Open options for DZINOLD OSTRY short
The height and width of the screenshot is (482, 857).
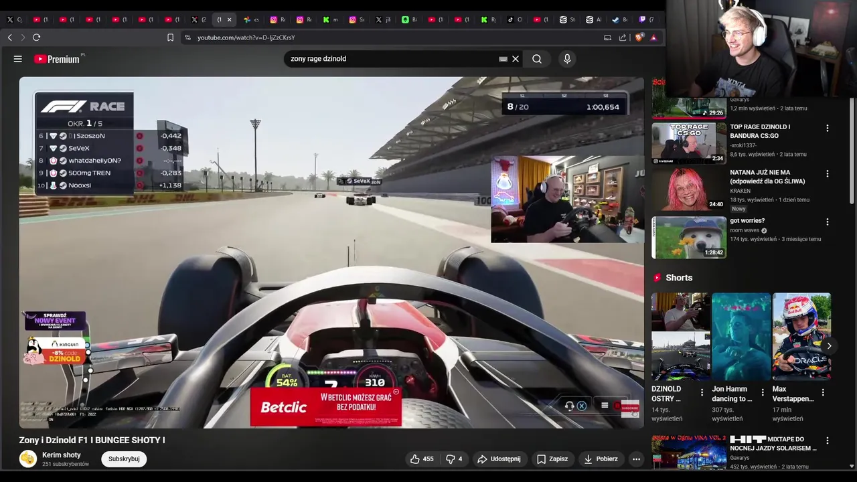pos(702,392)
